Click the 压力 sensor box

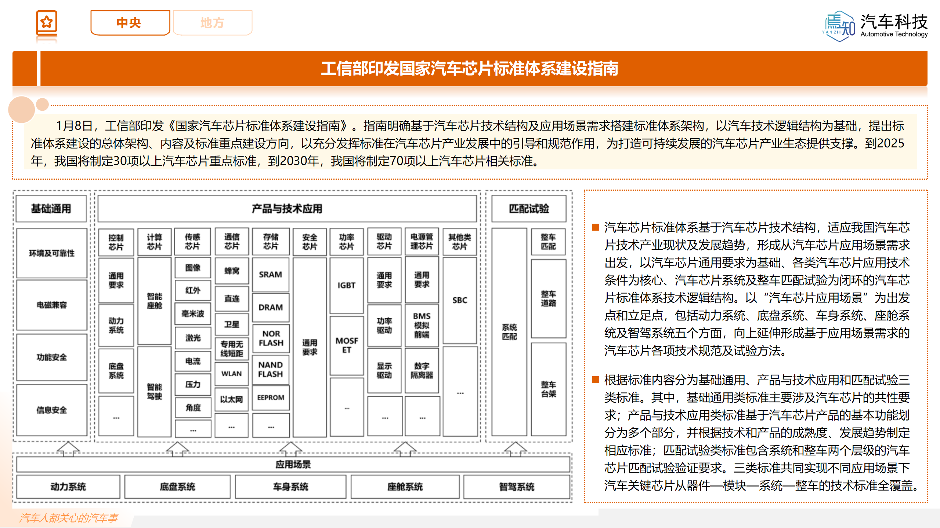[193, 384]
